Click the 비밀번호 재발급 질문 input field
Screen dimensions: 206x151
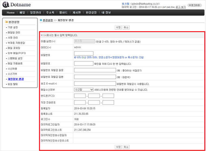pos(95,70)
